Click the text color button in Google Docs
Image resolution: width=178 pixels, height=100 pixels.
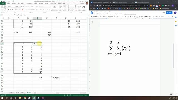(137, 17)
